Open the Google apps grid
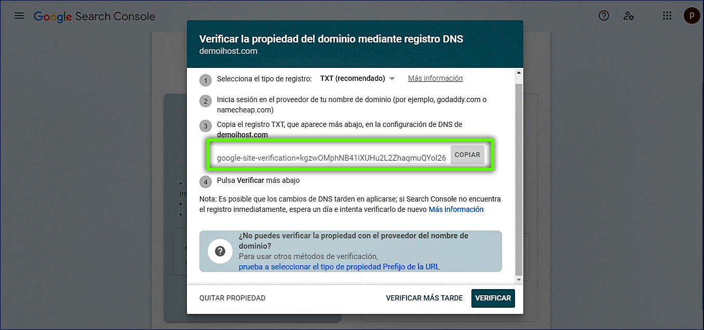 pyautogui.click(x=667, y=16)
